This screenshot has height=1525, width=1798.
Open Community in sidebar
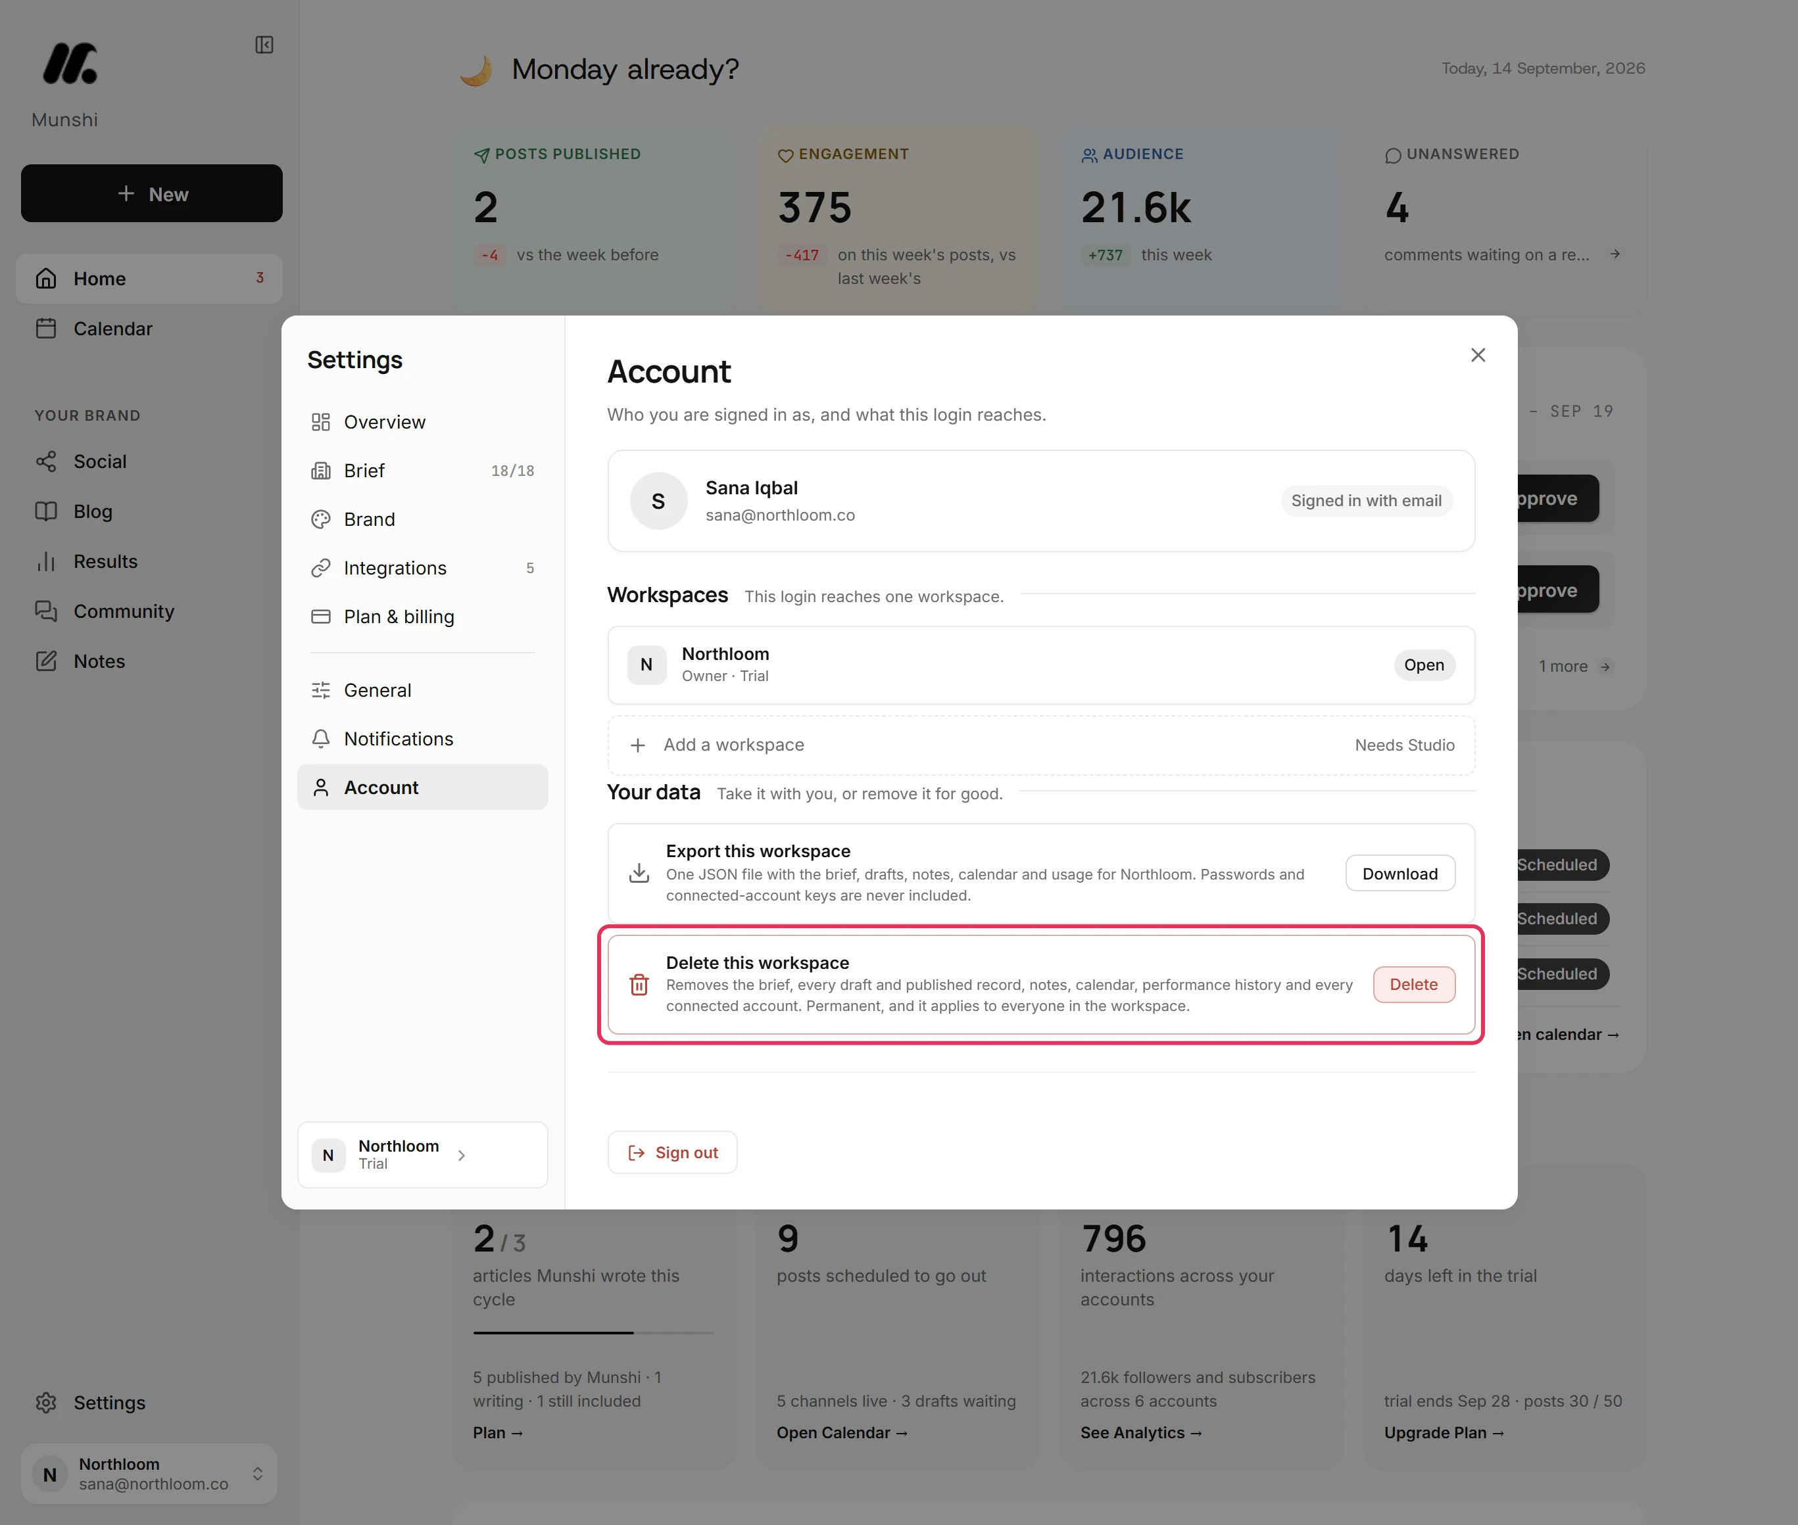click(x=149, y=611)
